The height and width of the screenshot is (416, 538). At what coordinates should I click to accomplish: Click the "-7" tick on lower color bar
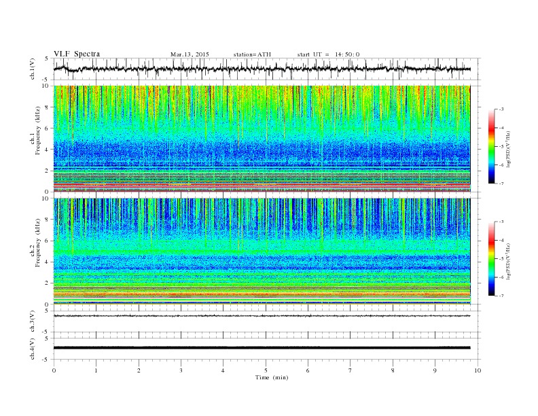[x=501, y=296]
